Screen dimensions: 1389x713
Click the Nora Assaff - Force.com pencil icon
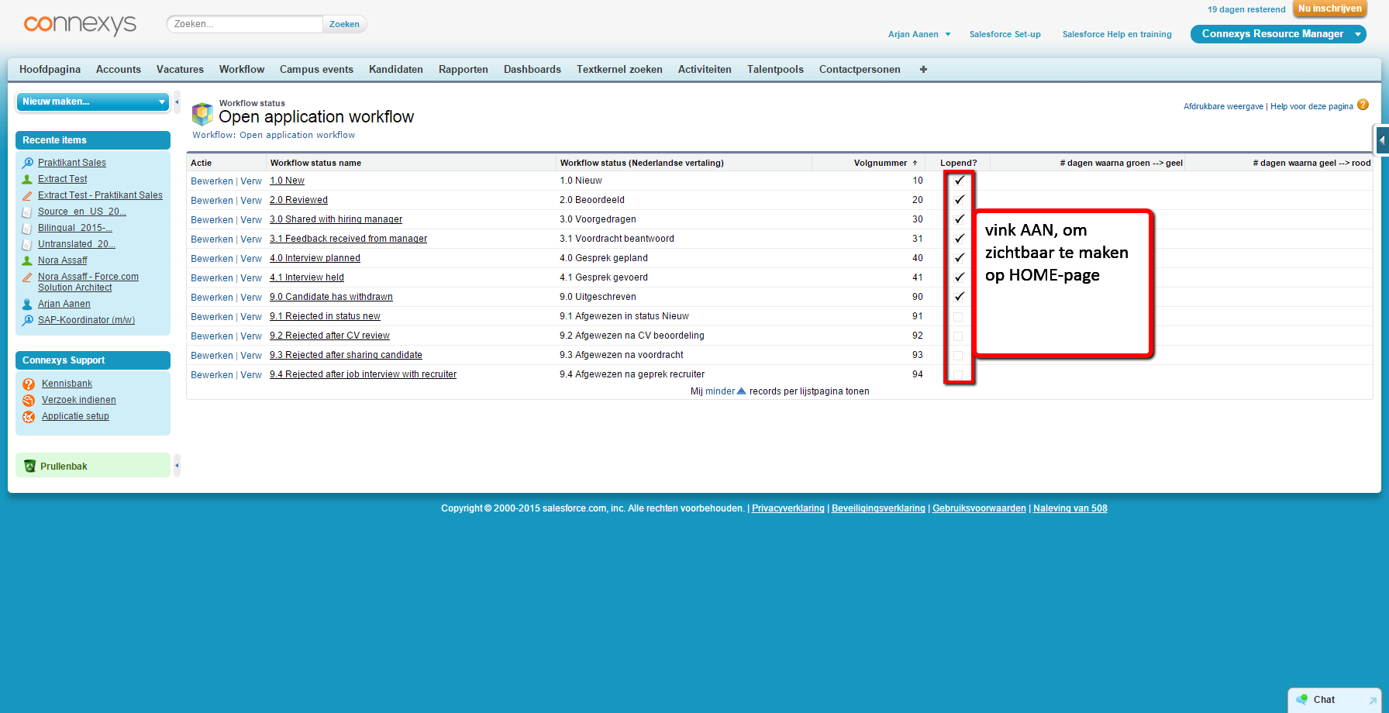[x=28, y=277]
